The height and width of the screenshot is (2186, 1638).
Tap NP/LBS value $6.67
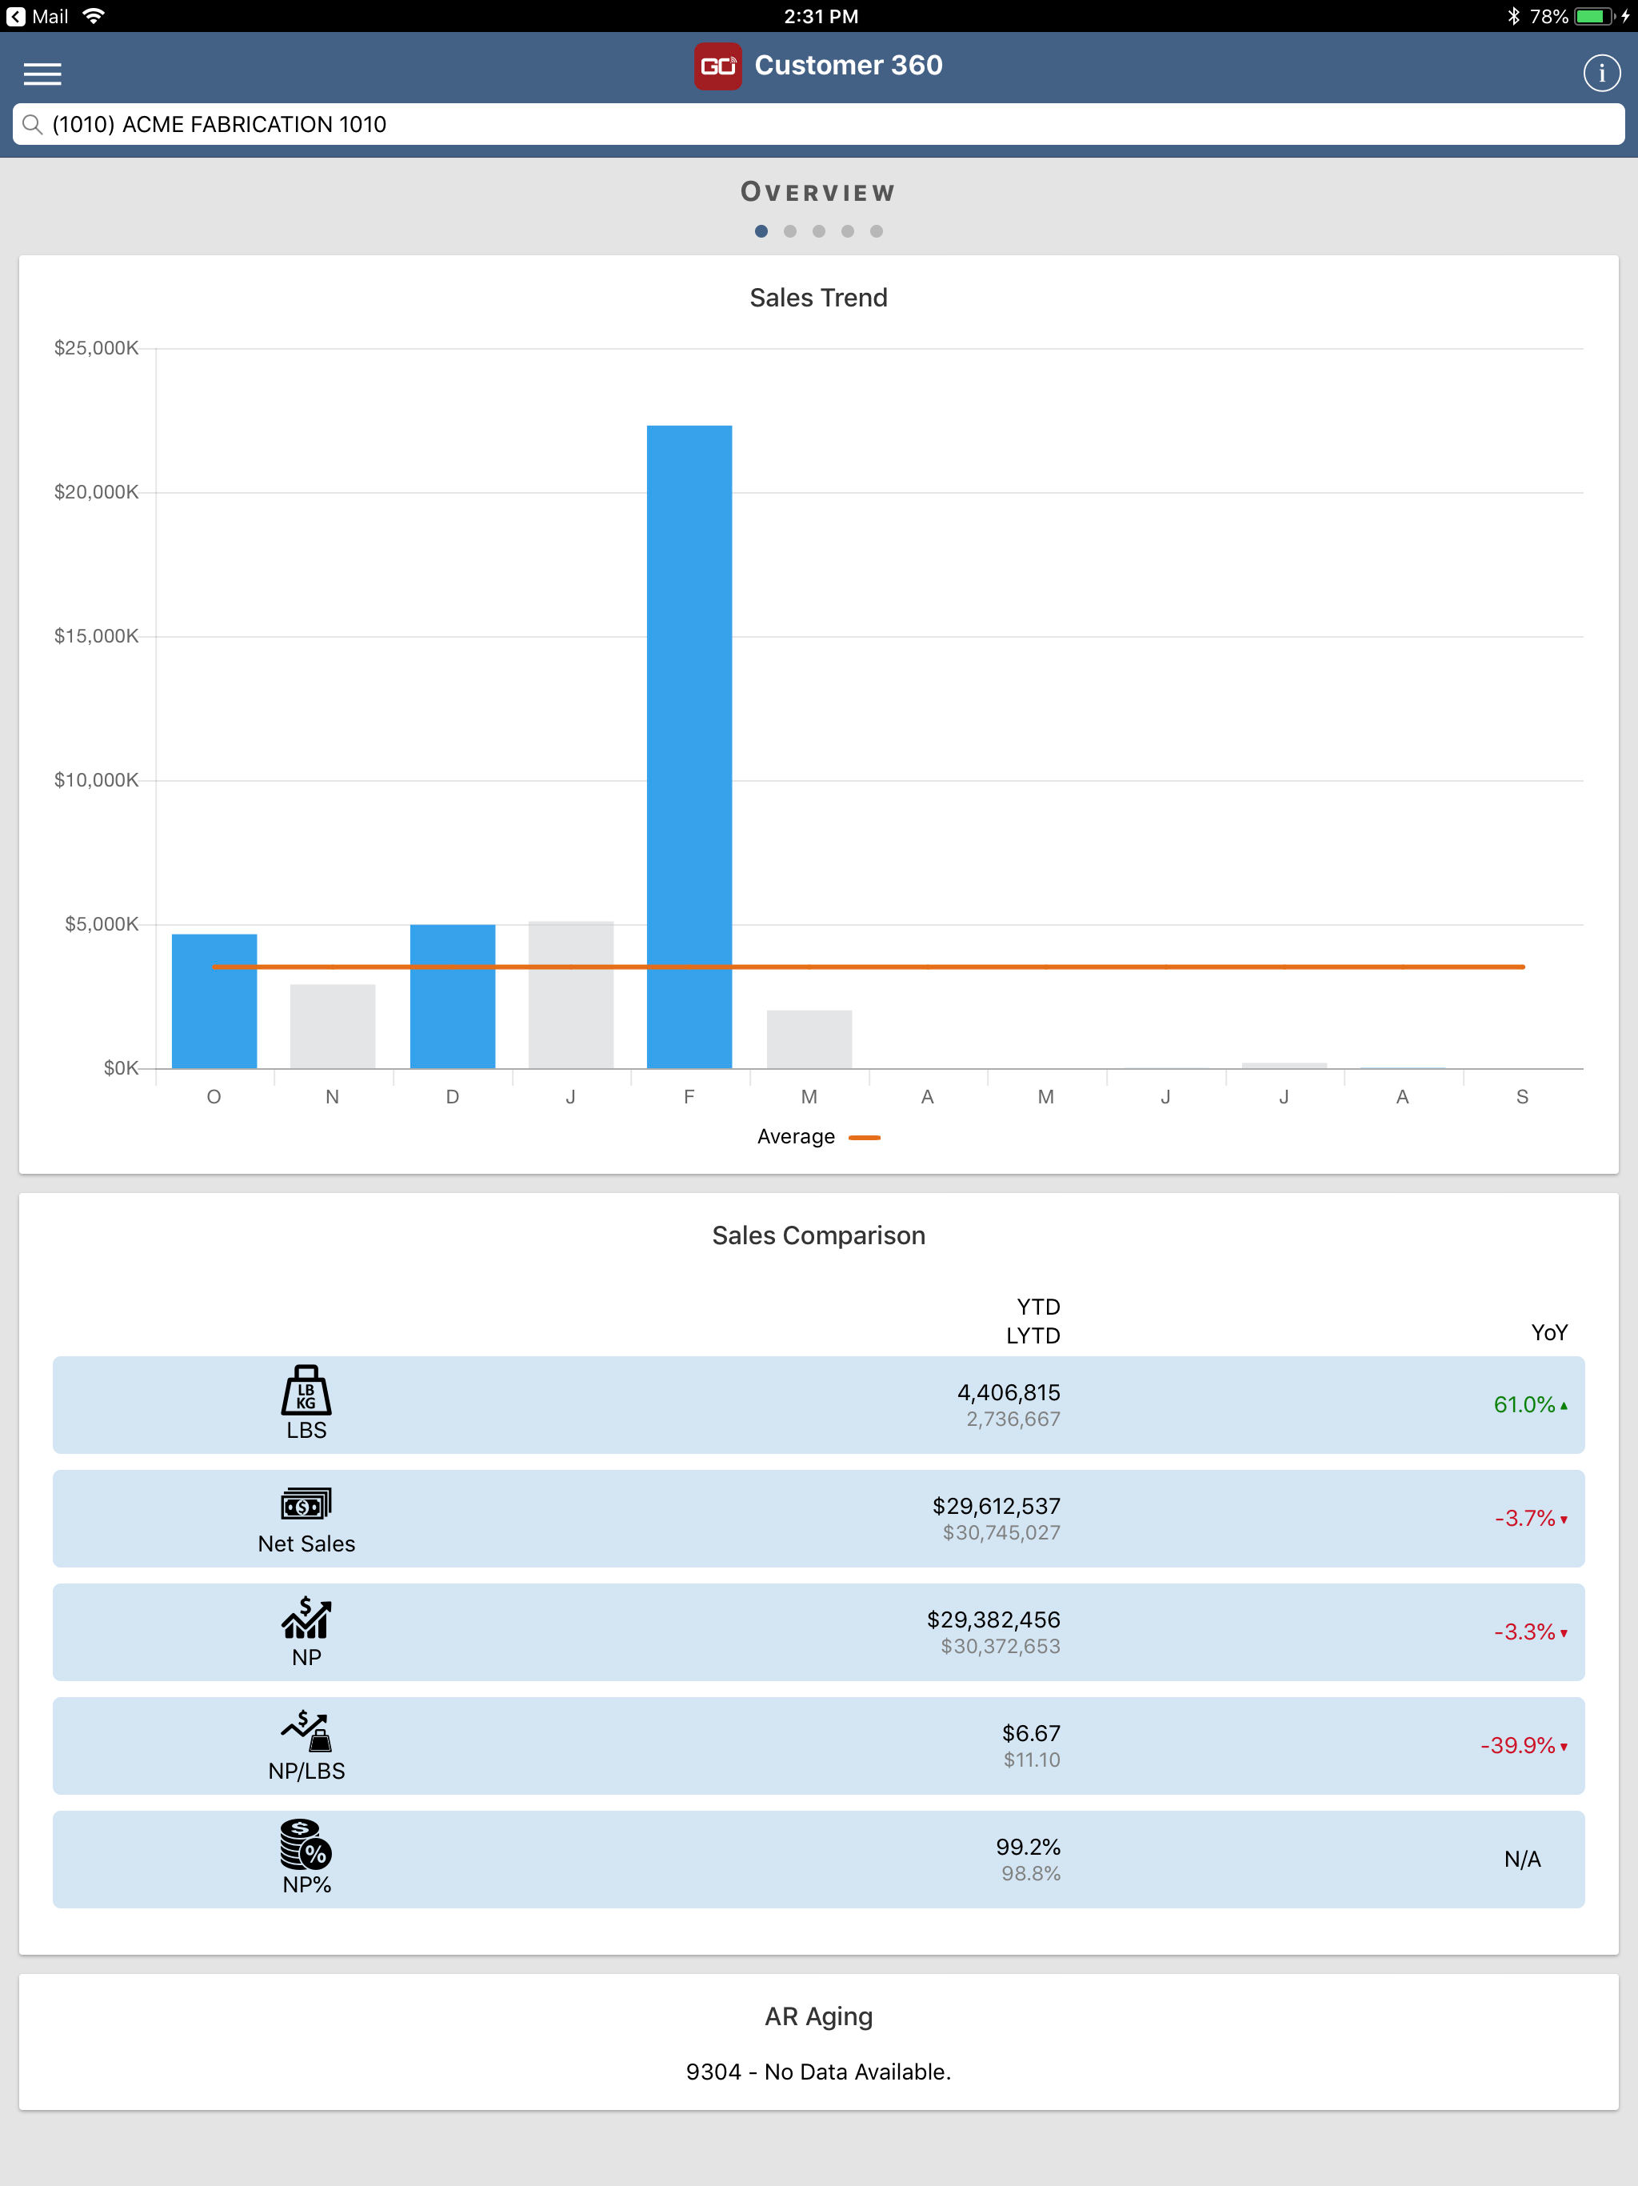tap(1032, 1733)
